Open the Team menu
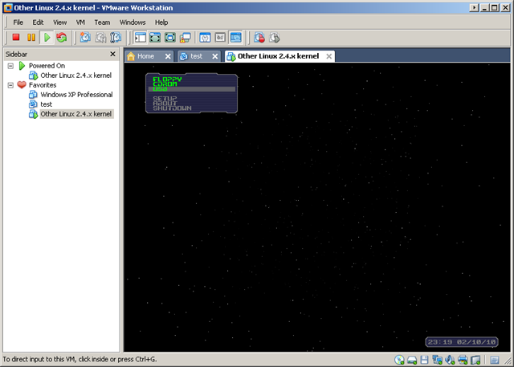This screenshot has height=367, width=514. [102, 22]
